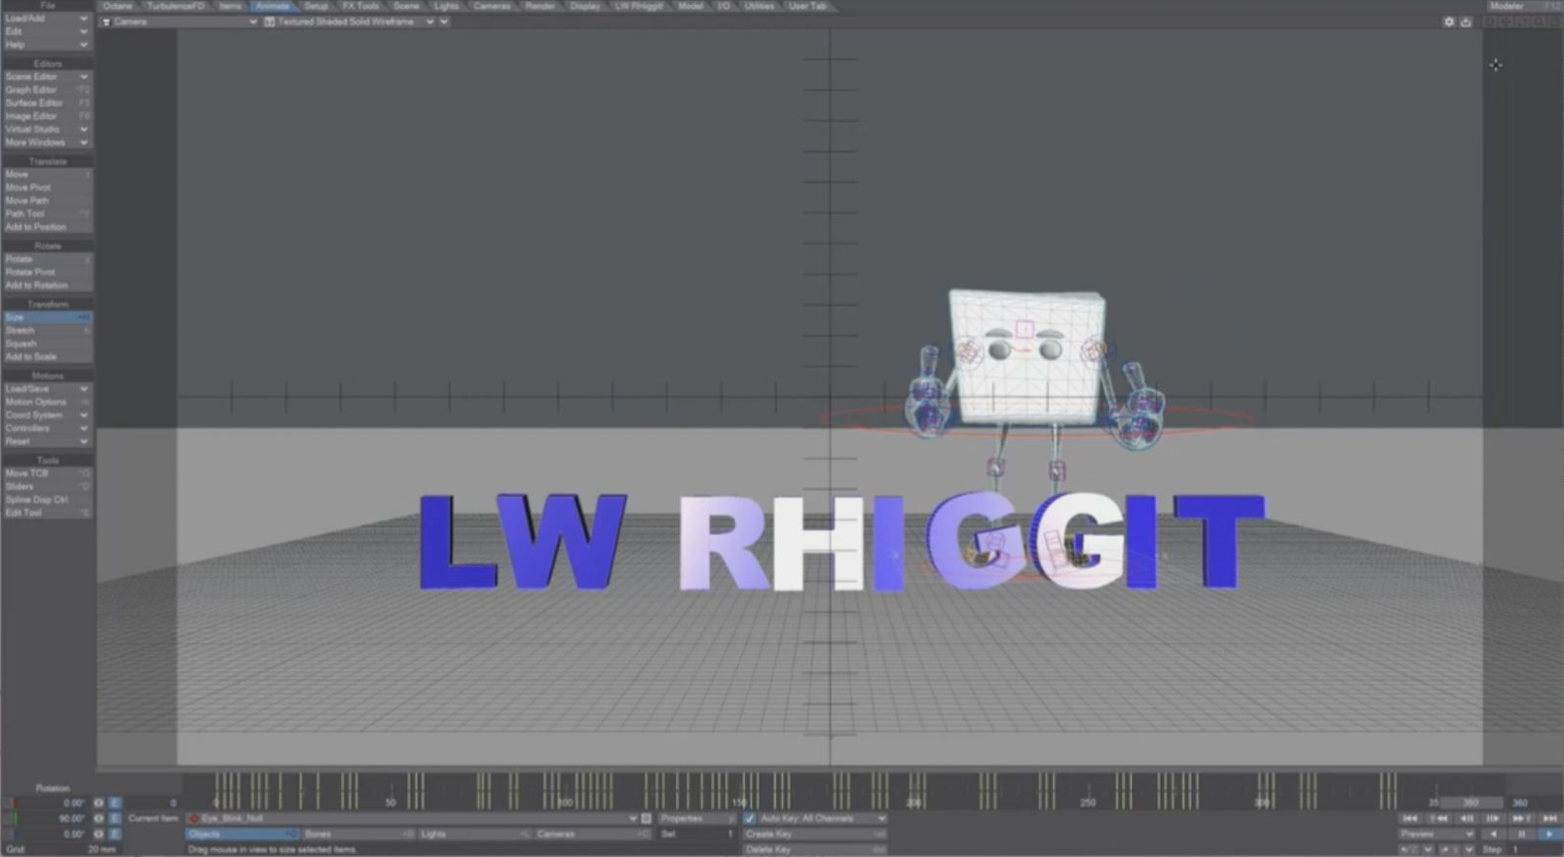Image resolution: width=1564 pixels, height=857 pixels.
Task: Switch to the TurbulenceFD tab
Action: point(176,6)
